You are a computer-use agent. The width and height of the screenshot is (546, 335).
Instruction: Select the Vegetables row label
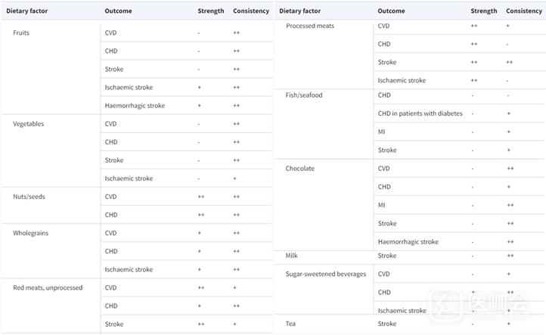click(28, 124)
